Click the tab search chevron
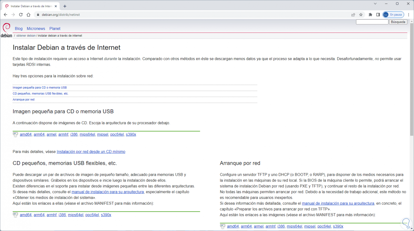 (375, 4)
